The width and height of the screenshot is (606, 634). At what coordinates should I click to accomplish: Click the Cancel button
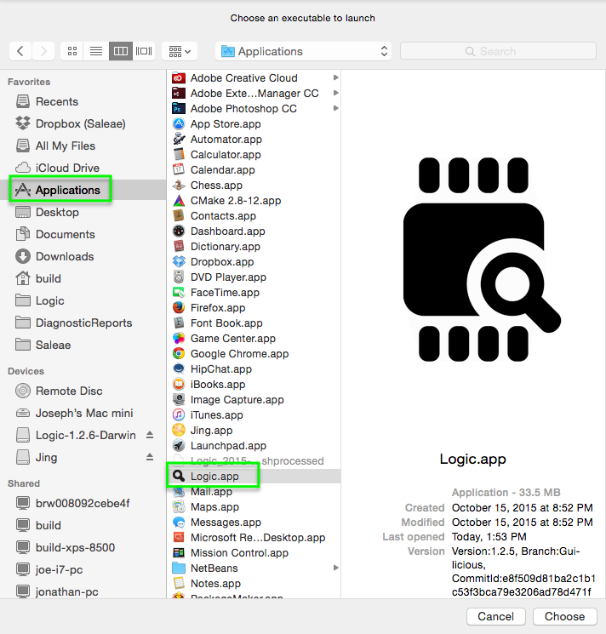495,616
